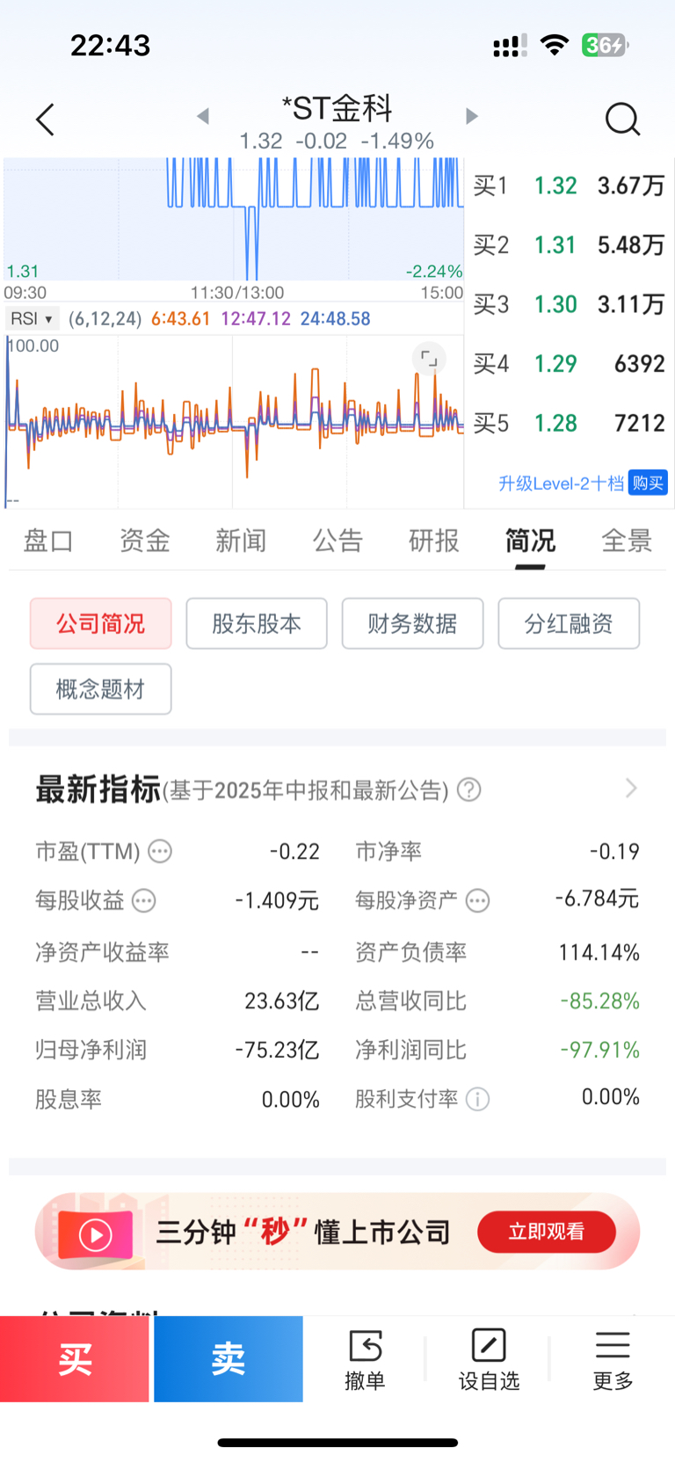Go to previous stock with left triangle
This screenshot has width=675, height=1462.
coord(203,116)
